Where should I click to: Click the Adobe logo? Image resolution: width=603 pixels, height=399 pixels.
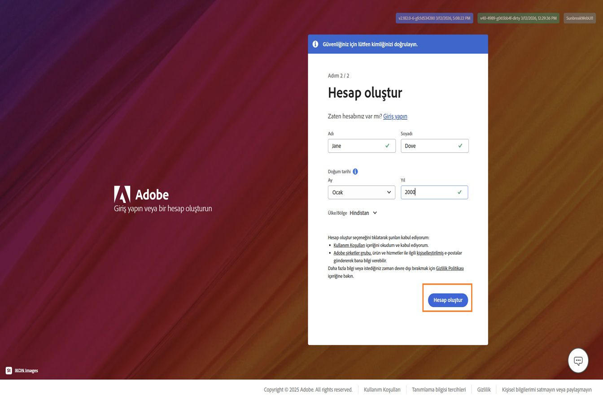pos(122,195)
